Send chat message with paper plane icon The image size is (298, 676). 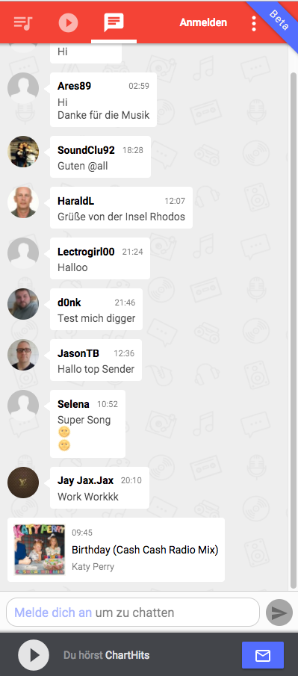[x=279, y=613]
